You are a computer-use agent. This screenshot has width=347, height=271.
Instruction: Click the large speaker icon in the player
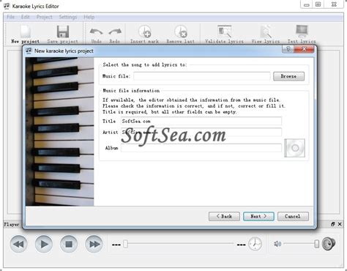[329, 244]
